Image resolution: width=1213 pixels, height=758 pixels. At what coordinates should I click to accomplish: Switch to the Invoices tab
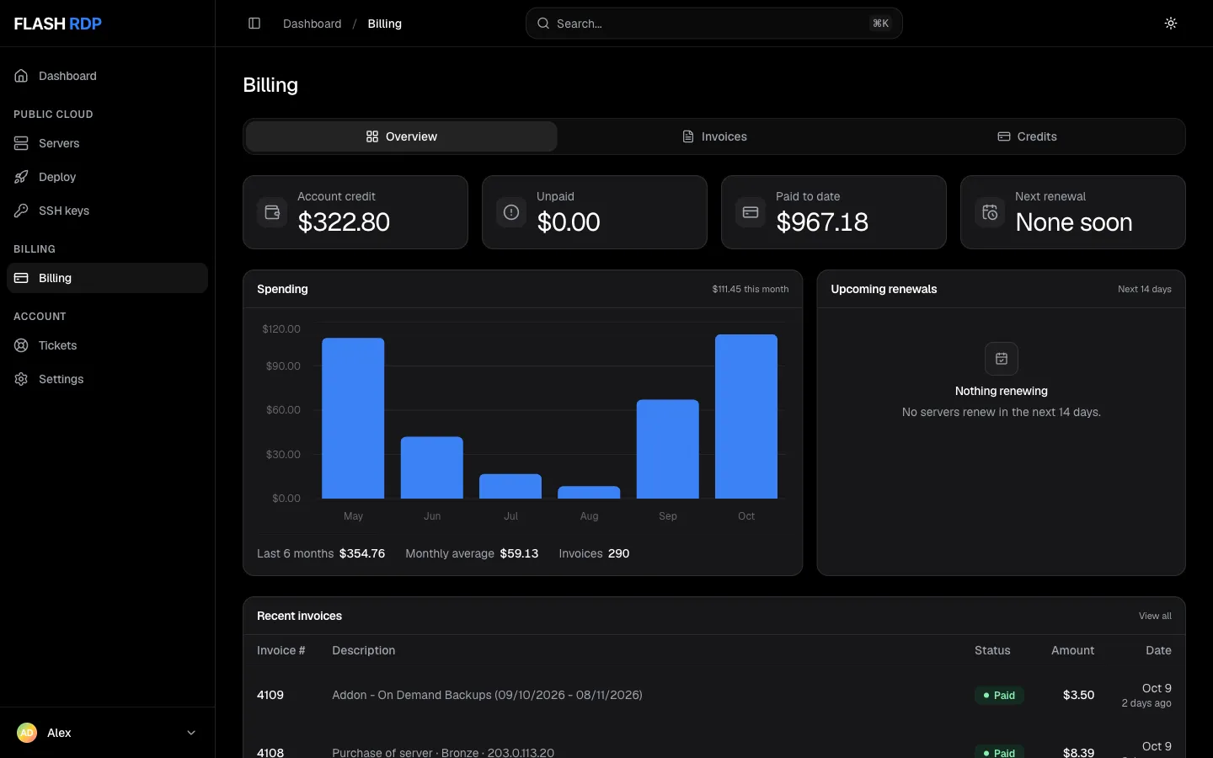[x=714, y=136]
